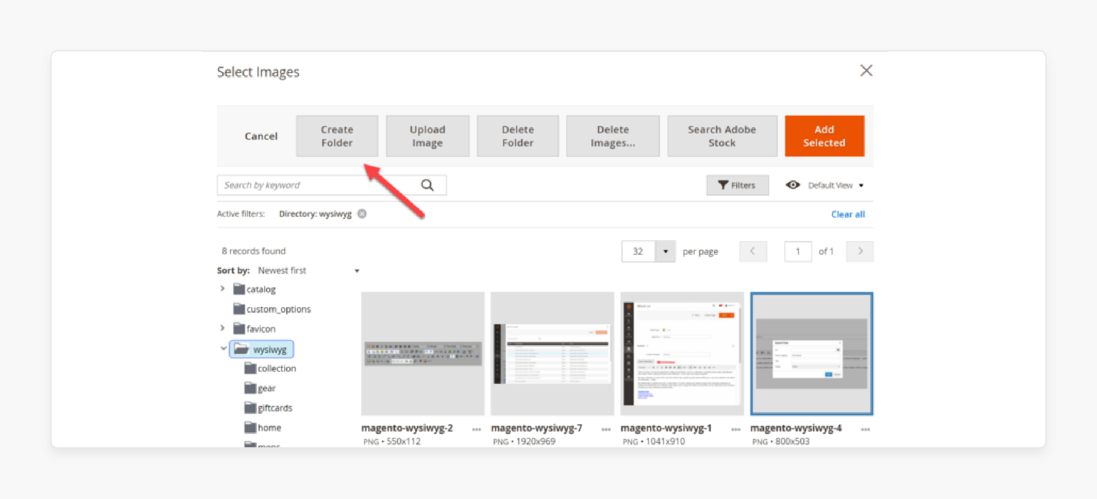
Task: Click the Create Folder button
Action: 338,135
